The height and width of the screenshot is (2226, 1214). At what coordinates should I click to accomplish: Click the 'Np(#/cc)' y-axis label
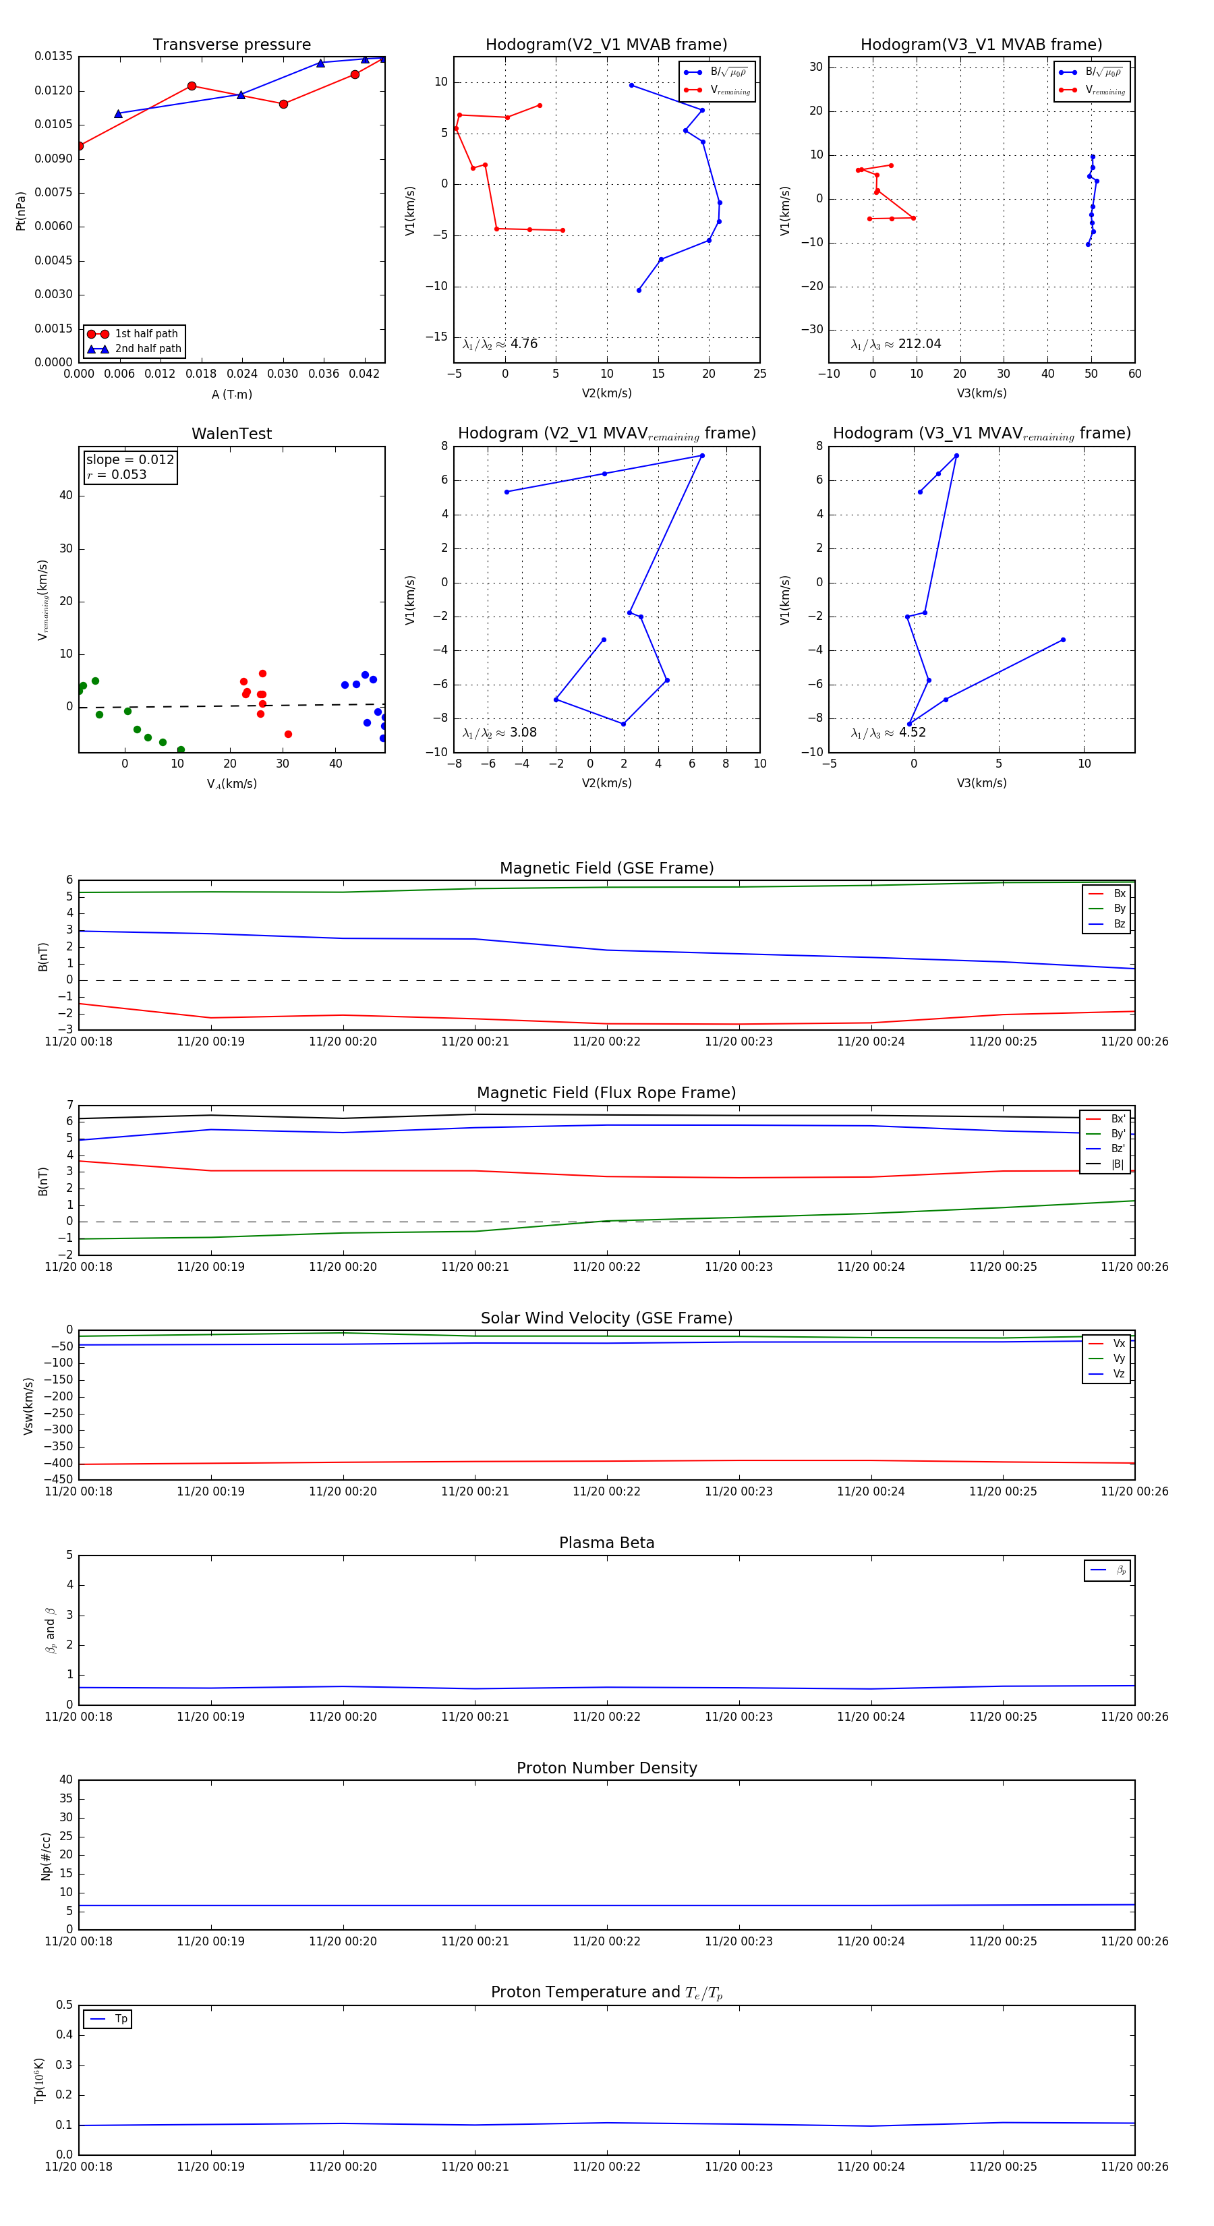[x=46, y=1856]
